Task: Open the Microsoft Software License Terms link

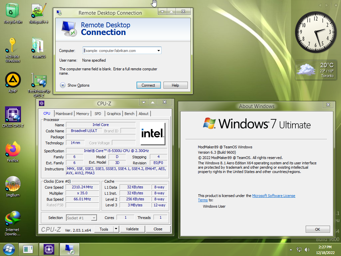Action: click(x=273, y=196)
